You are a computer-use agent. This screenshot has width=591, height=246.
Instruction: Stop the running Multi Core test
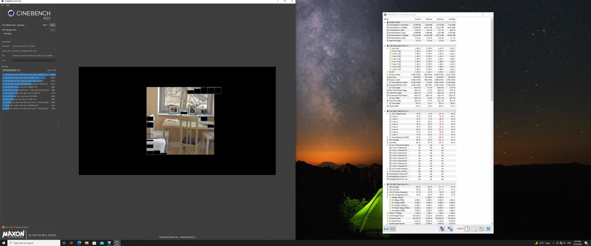[52, 25]
